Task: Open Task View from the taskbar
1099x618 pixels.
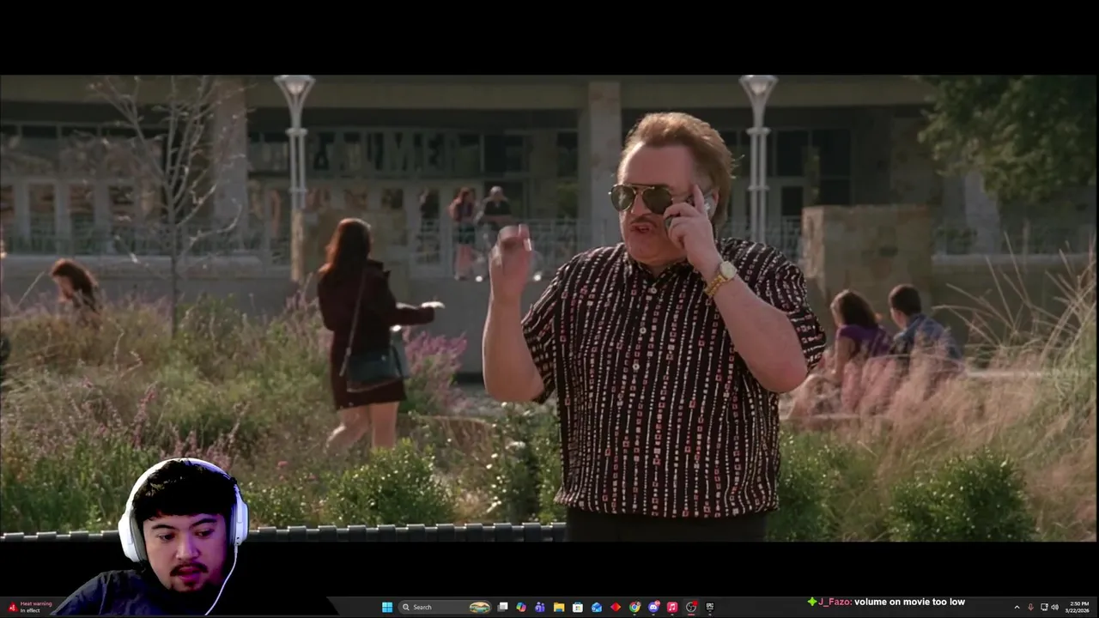Action: coord(502,607)
